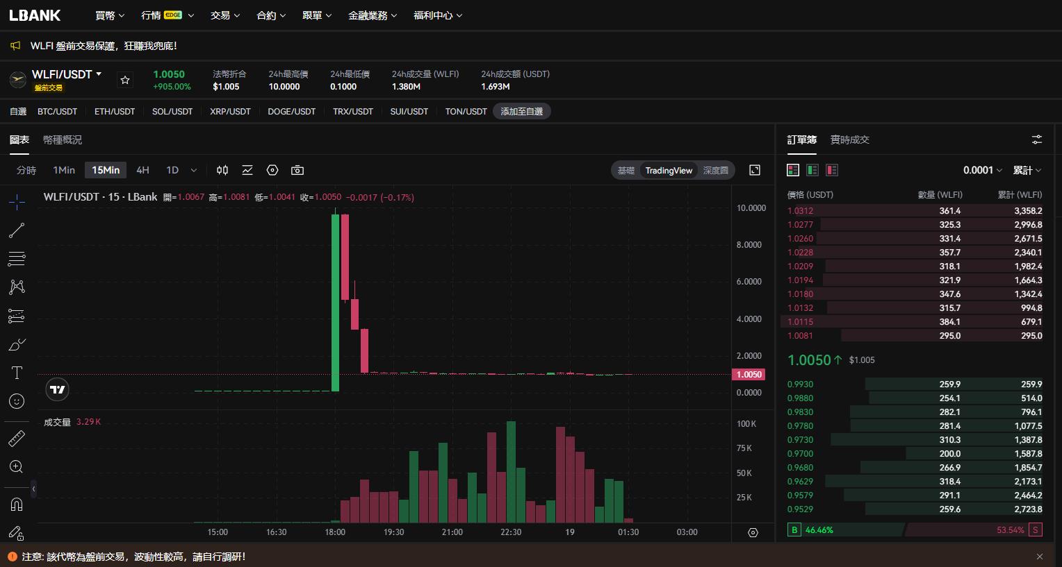This screenshot has width=1062, height=567.
Task: Select the Text annotation tool
Action: coord(17,373)
